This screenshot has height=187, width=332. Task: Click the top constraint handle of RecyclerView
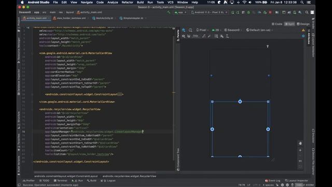coord(240,102)
